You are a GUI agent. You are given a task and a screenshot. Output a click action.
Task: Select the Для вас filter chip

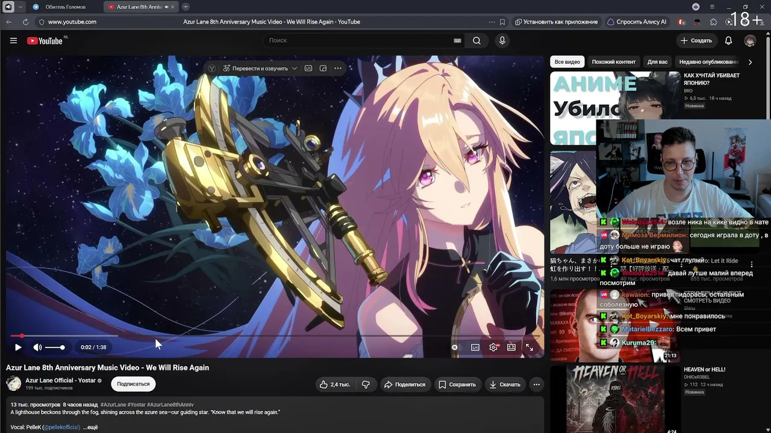click(x=657, y=62)
